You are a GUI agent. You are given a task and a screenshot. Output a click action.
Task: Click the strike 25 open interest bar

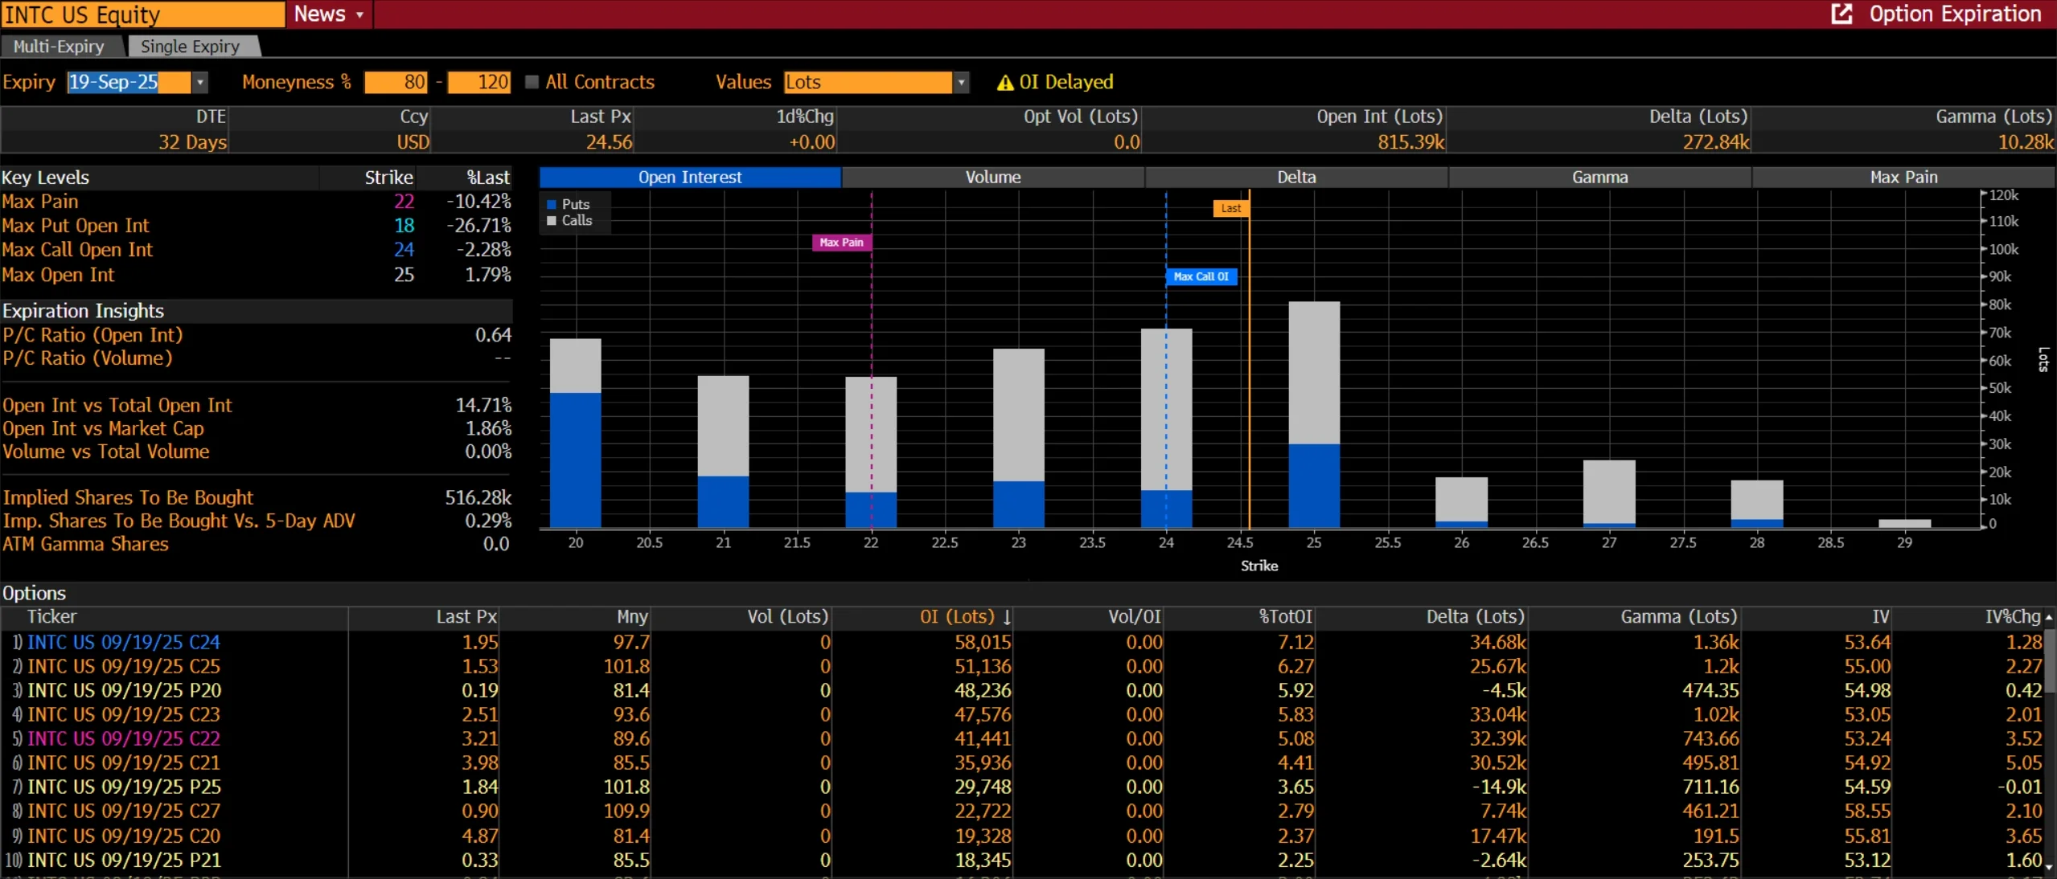(x=1314, y=415)
